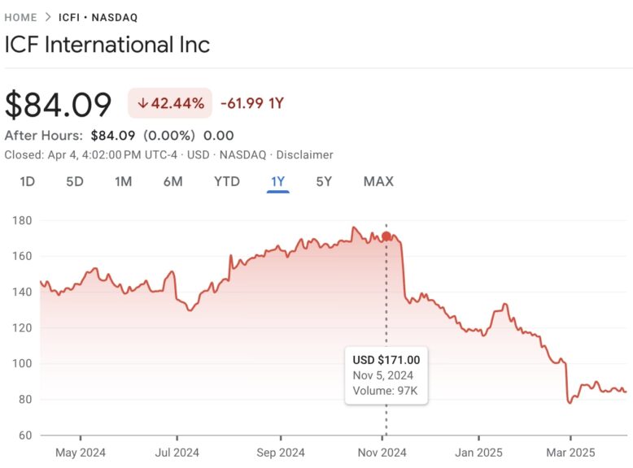This screenshot has height=468, width=633.
Task: Click the red data point marker on chart
Action: (386, 236)
